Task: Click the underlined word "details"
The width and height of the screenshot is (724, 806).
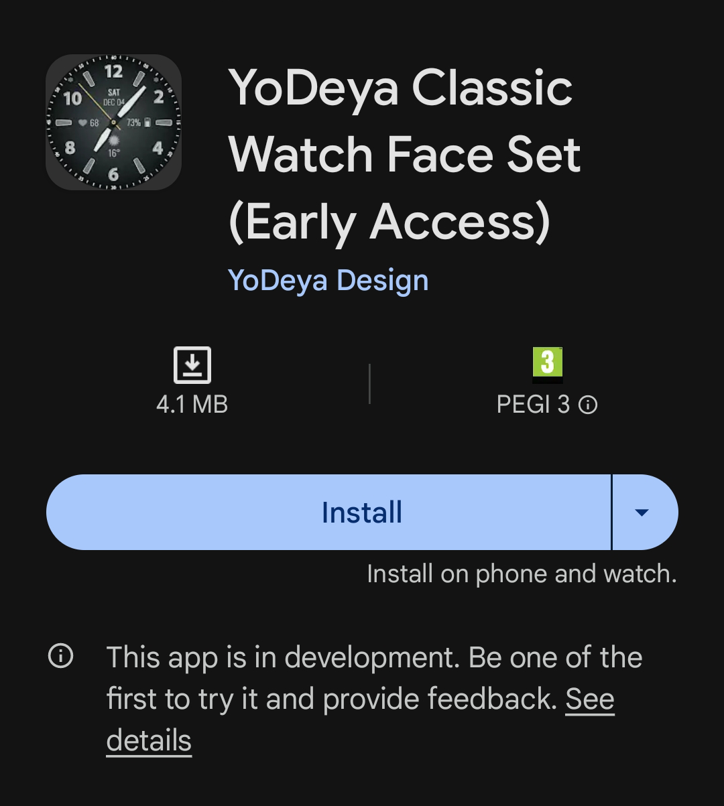Action: pyautogui.click(x=149, y=741)
